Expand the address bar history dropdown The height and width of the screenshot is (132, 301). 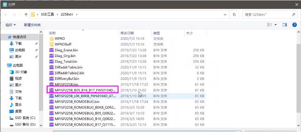(x=225, y=14)
